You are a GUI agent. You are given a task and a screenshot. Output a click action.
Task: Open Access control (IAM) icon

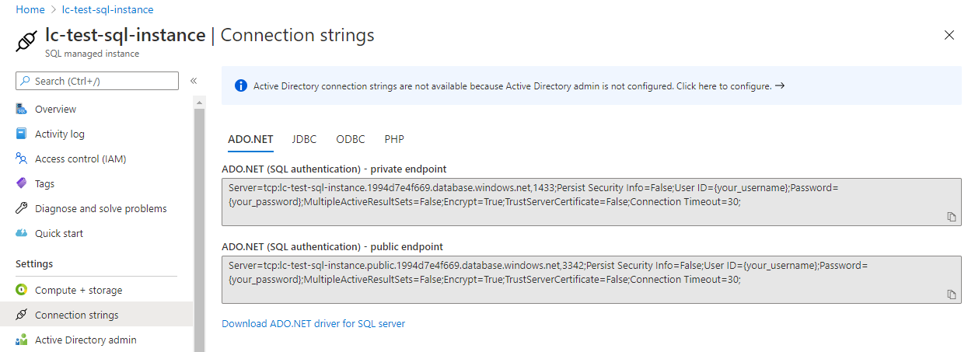tap(22, 159)
